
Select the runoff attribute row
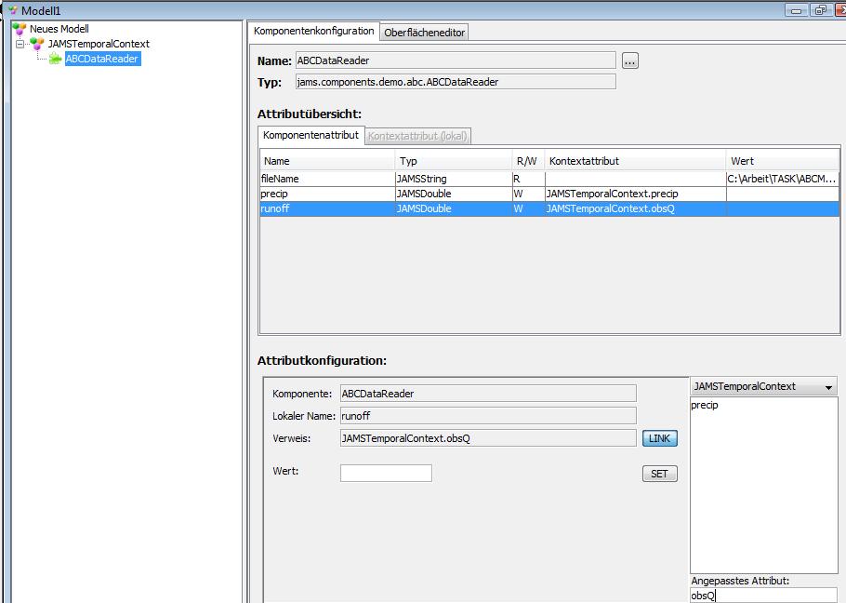pyautogui.click(x=325, y=209)
